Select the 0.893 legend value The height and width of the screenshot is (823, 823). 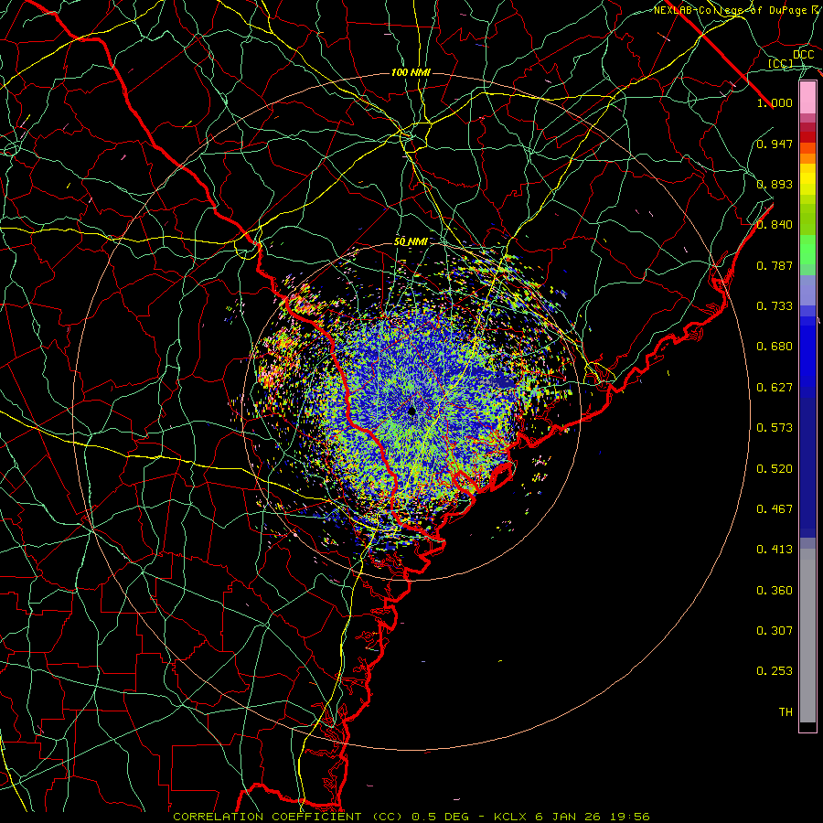(775, 184)
